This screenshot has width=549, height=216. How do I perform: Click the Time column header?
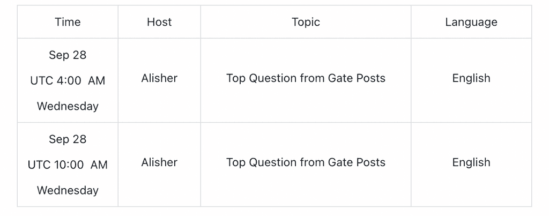tap(68, 22)
